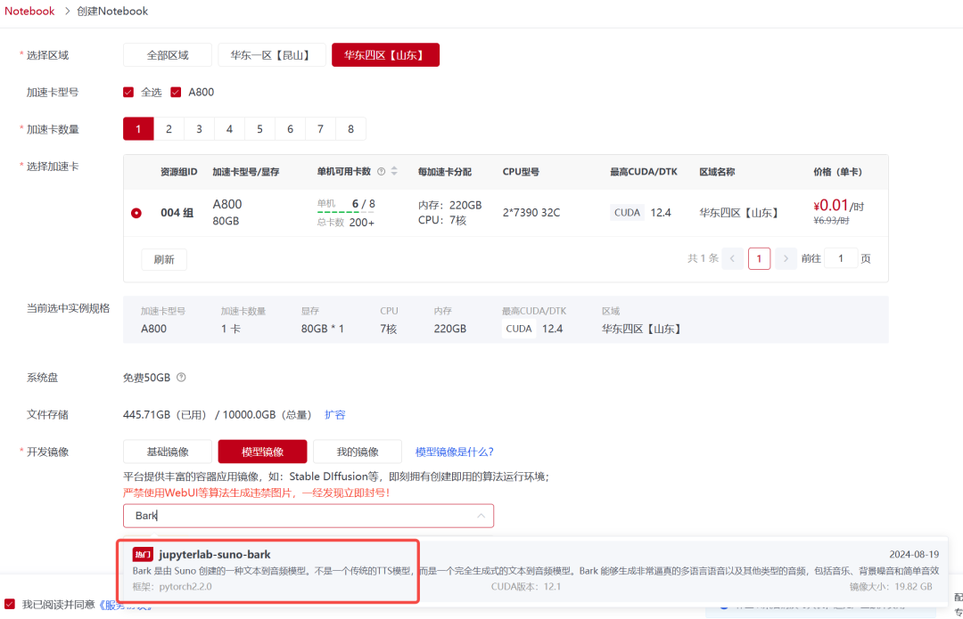Go to next page with right arrow
Screen dimensions: 963x619
tap(786, 259)
